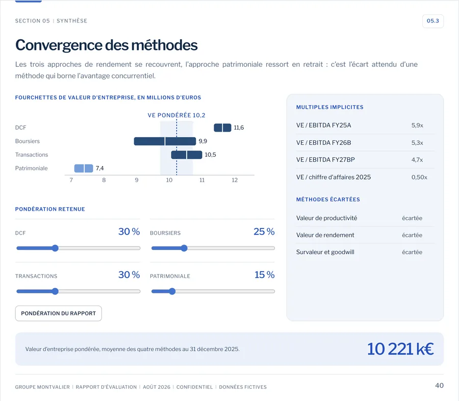This screenshot has width=459, height=401.
Task: Click the 30 % Transactions weighting value
Action: (x=129, y=274)
